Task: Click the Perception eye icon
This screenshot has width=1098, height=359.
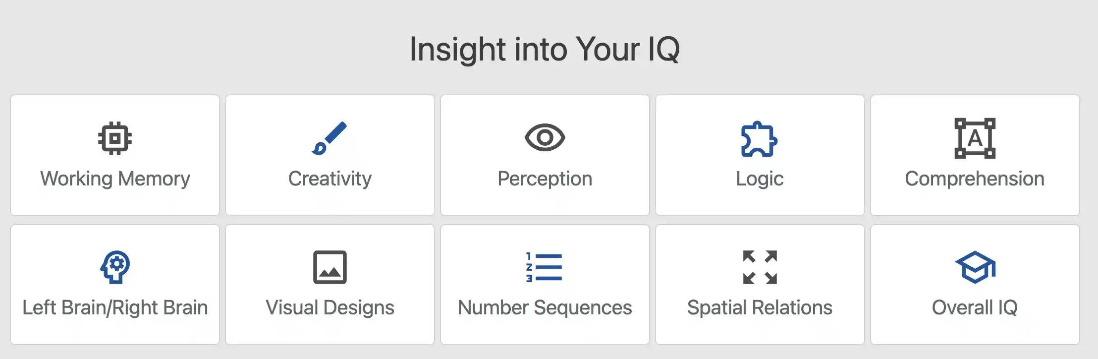Action: [545, 137]
